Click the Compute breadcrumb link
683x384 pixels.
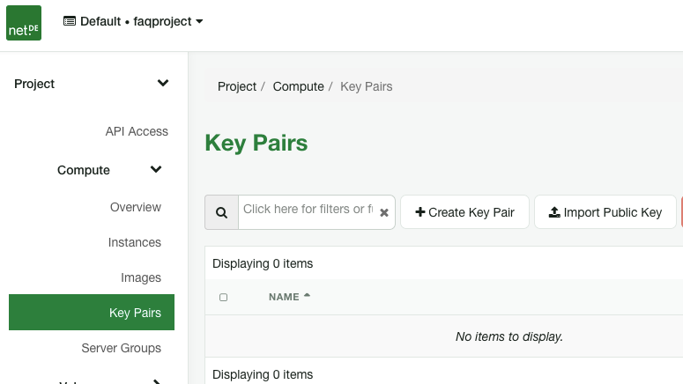pyautogui.click(x=299, y=86)
